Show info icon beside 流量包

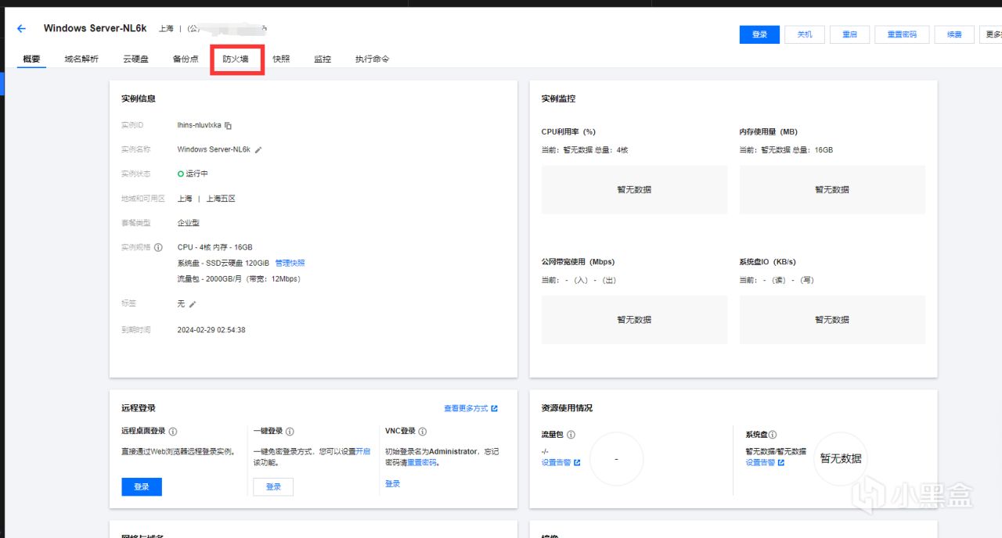(x=571, y=435)
